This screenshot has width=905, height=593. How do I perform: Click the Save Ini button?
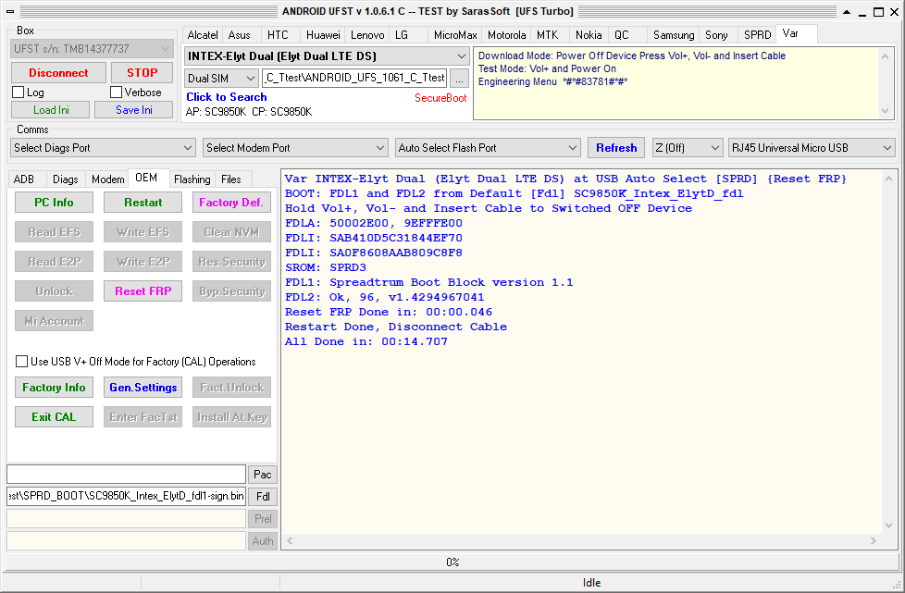coord(134,109)
